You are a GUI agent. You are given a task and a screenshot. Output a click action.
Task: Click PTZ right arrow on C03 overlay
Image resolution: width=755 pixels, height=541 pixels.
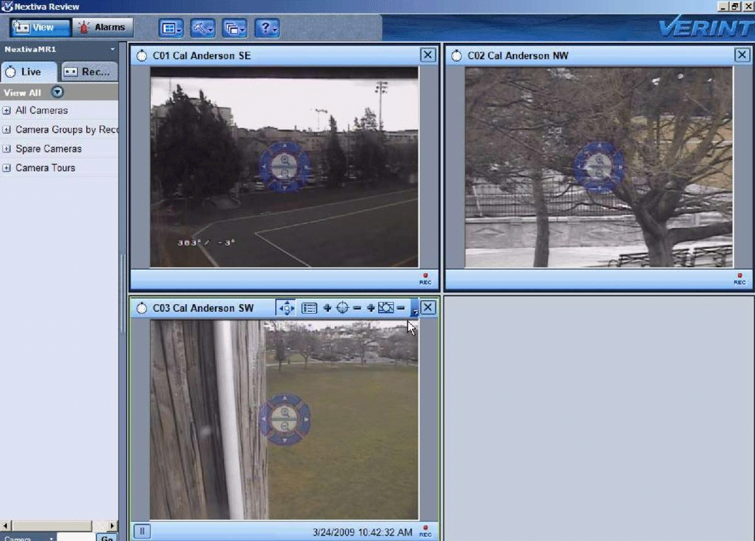306,419
